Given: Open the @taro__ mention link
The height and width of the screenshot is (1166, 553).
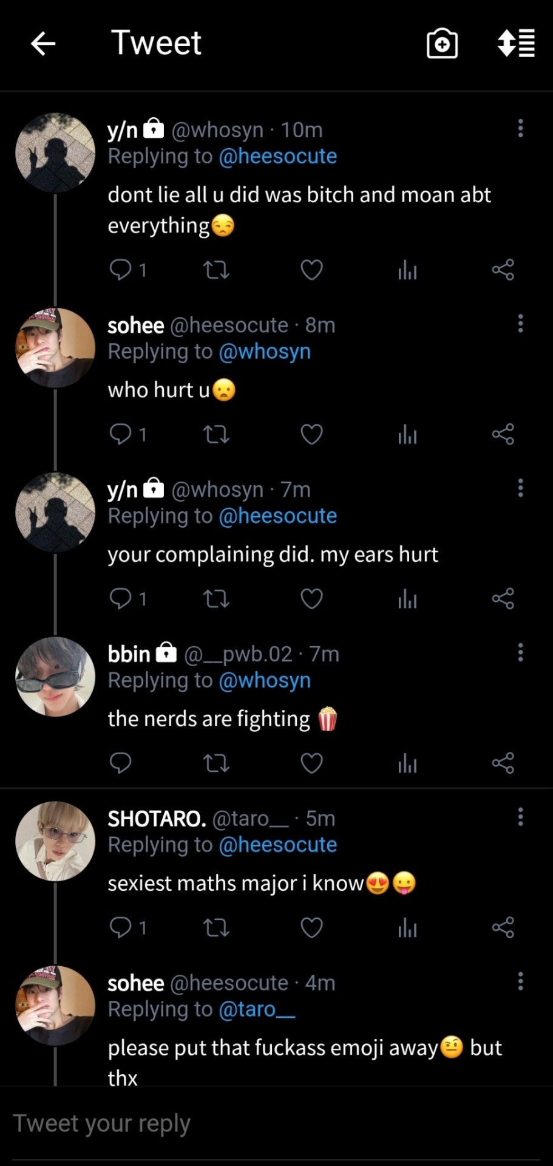Looking at the screenshot, I should coord(256,1009).
